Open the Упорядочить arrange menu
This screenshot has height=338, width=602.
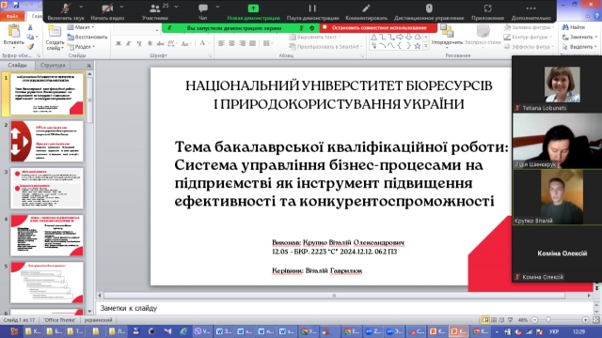tap(447, 36)
